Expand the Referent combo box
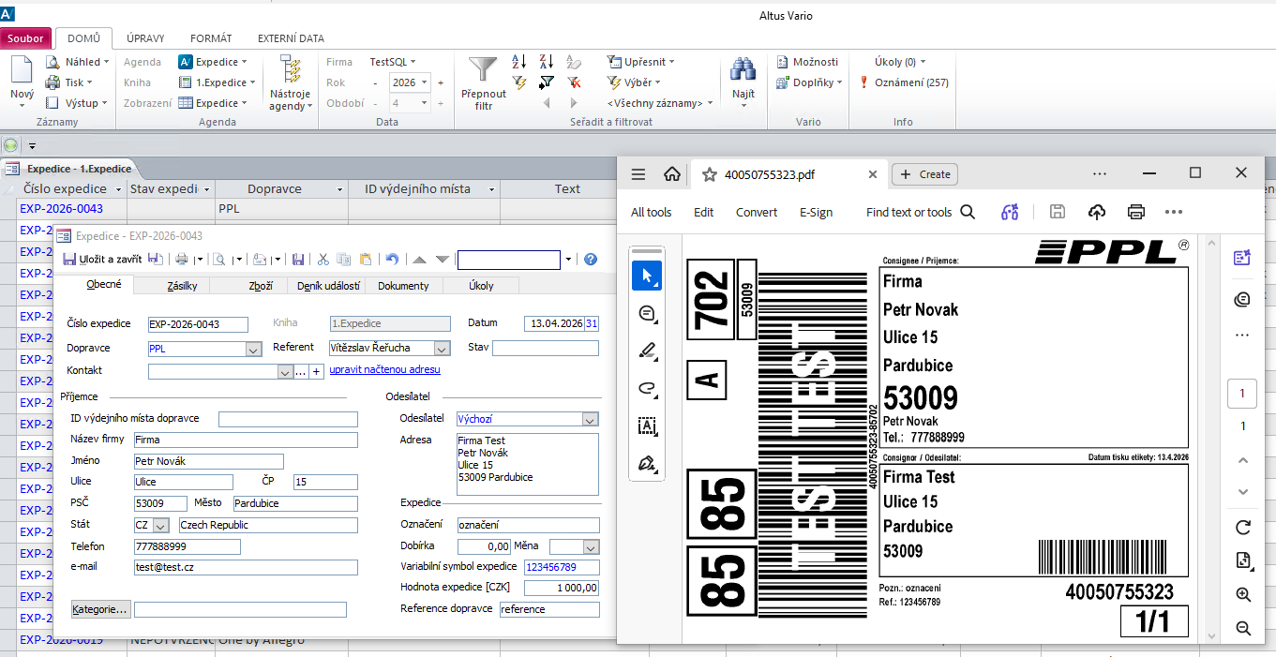This screenshot has height=657, width=1276. click(x=443, y=349)
